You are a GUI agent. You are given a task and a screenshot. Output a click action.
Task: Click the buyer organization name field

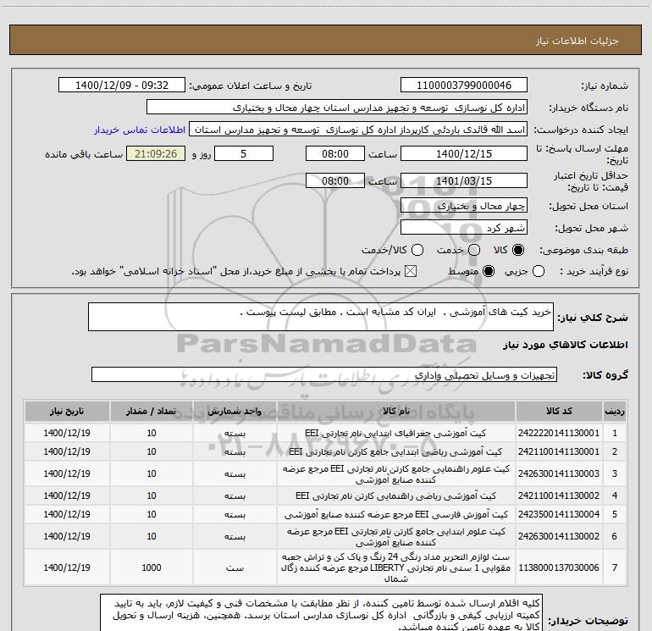337,108
